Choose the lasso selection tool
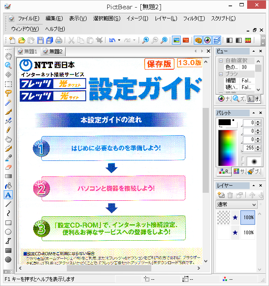Screen dimensions: 269x286 point(8,93)
